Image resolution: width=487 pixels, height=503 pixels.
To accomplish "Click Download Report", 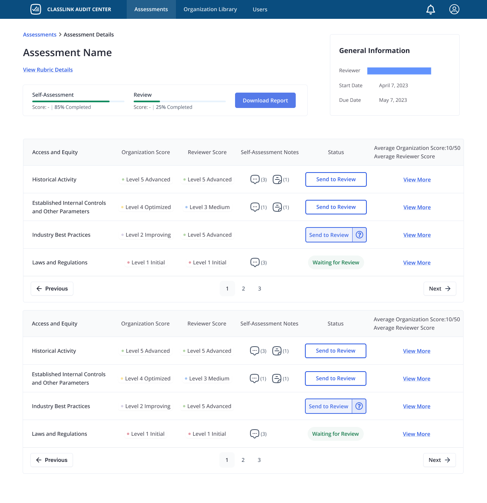I will (x=265, y=100).
